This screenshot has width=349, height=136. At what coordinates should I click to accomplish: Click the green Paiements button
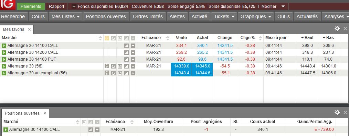click(31, 7)
